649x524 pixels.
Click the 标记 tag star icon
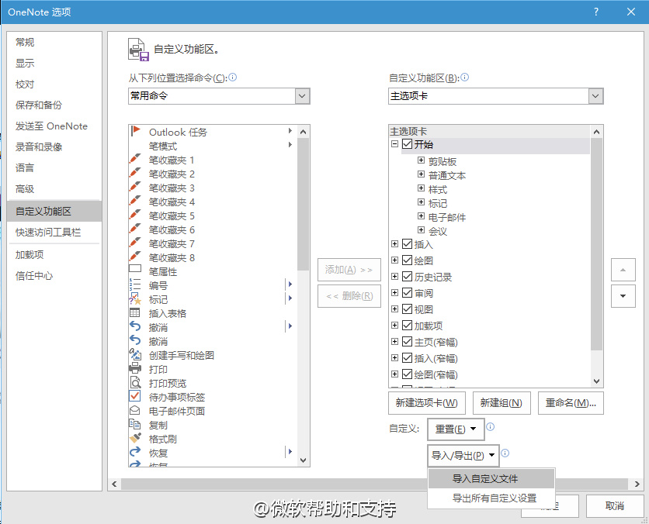(x=135, y=298)
